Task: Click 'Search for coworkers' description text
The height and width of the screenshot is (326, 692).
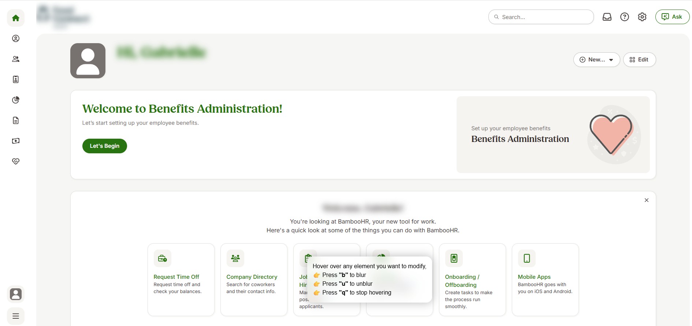Action: coord(250,285)
